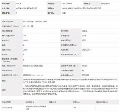Click the motor model CAM210PT6
Viewport: 120px width, 112px height.
pyautogui.click(x=7, y=107)
